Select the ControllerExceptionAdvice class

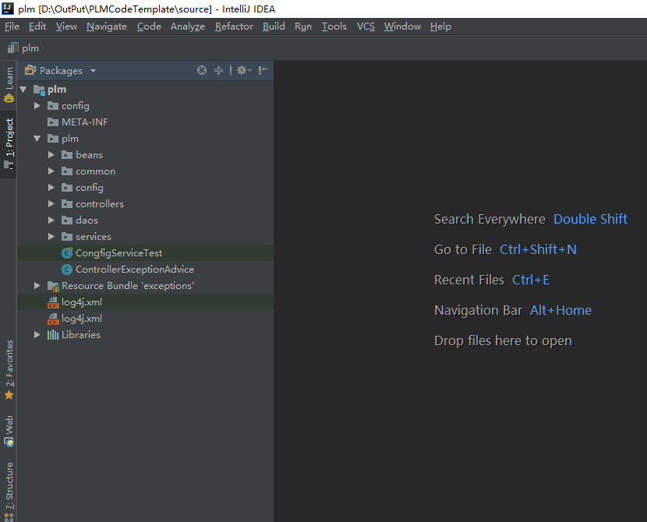coord(134,270)
